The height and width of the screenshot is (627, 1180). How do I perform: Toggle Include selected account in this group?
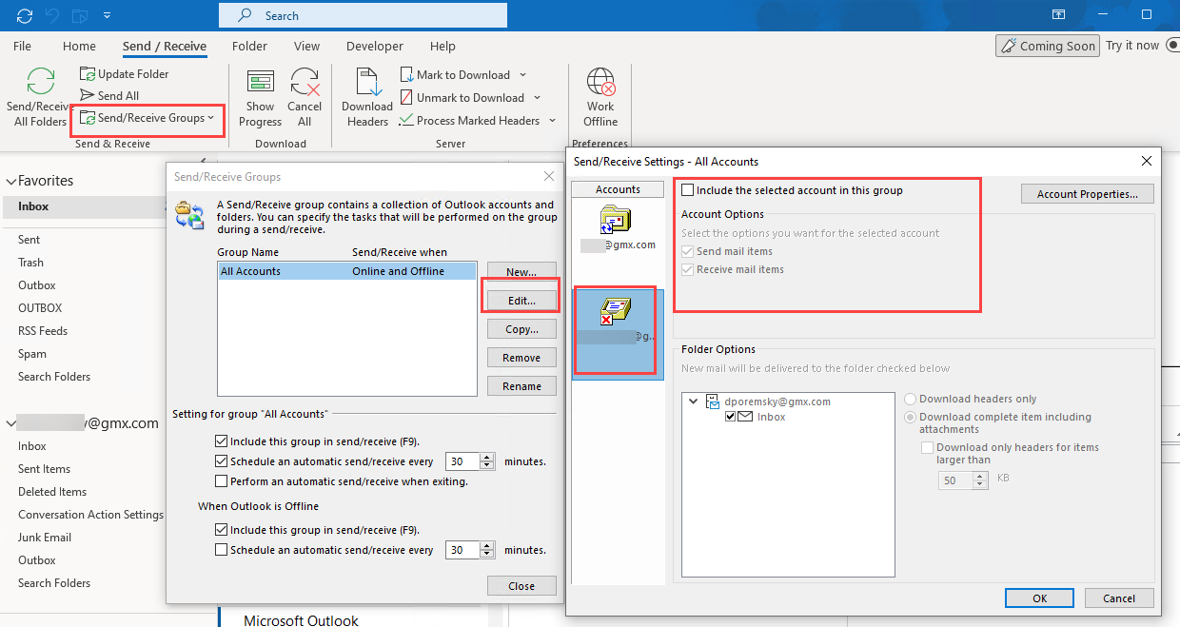(688, 190)
